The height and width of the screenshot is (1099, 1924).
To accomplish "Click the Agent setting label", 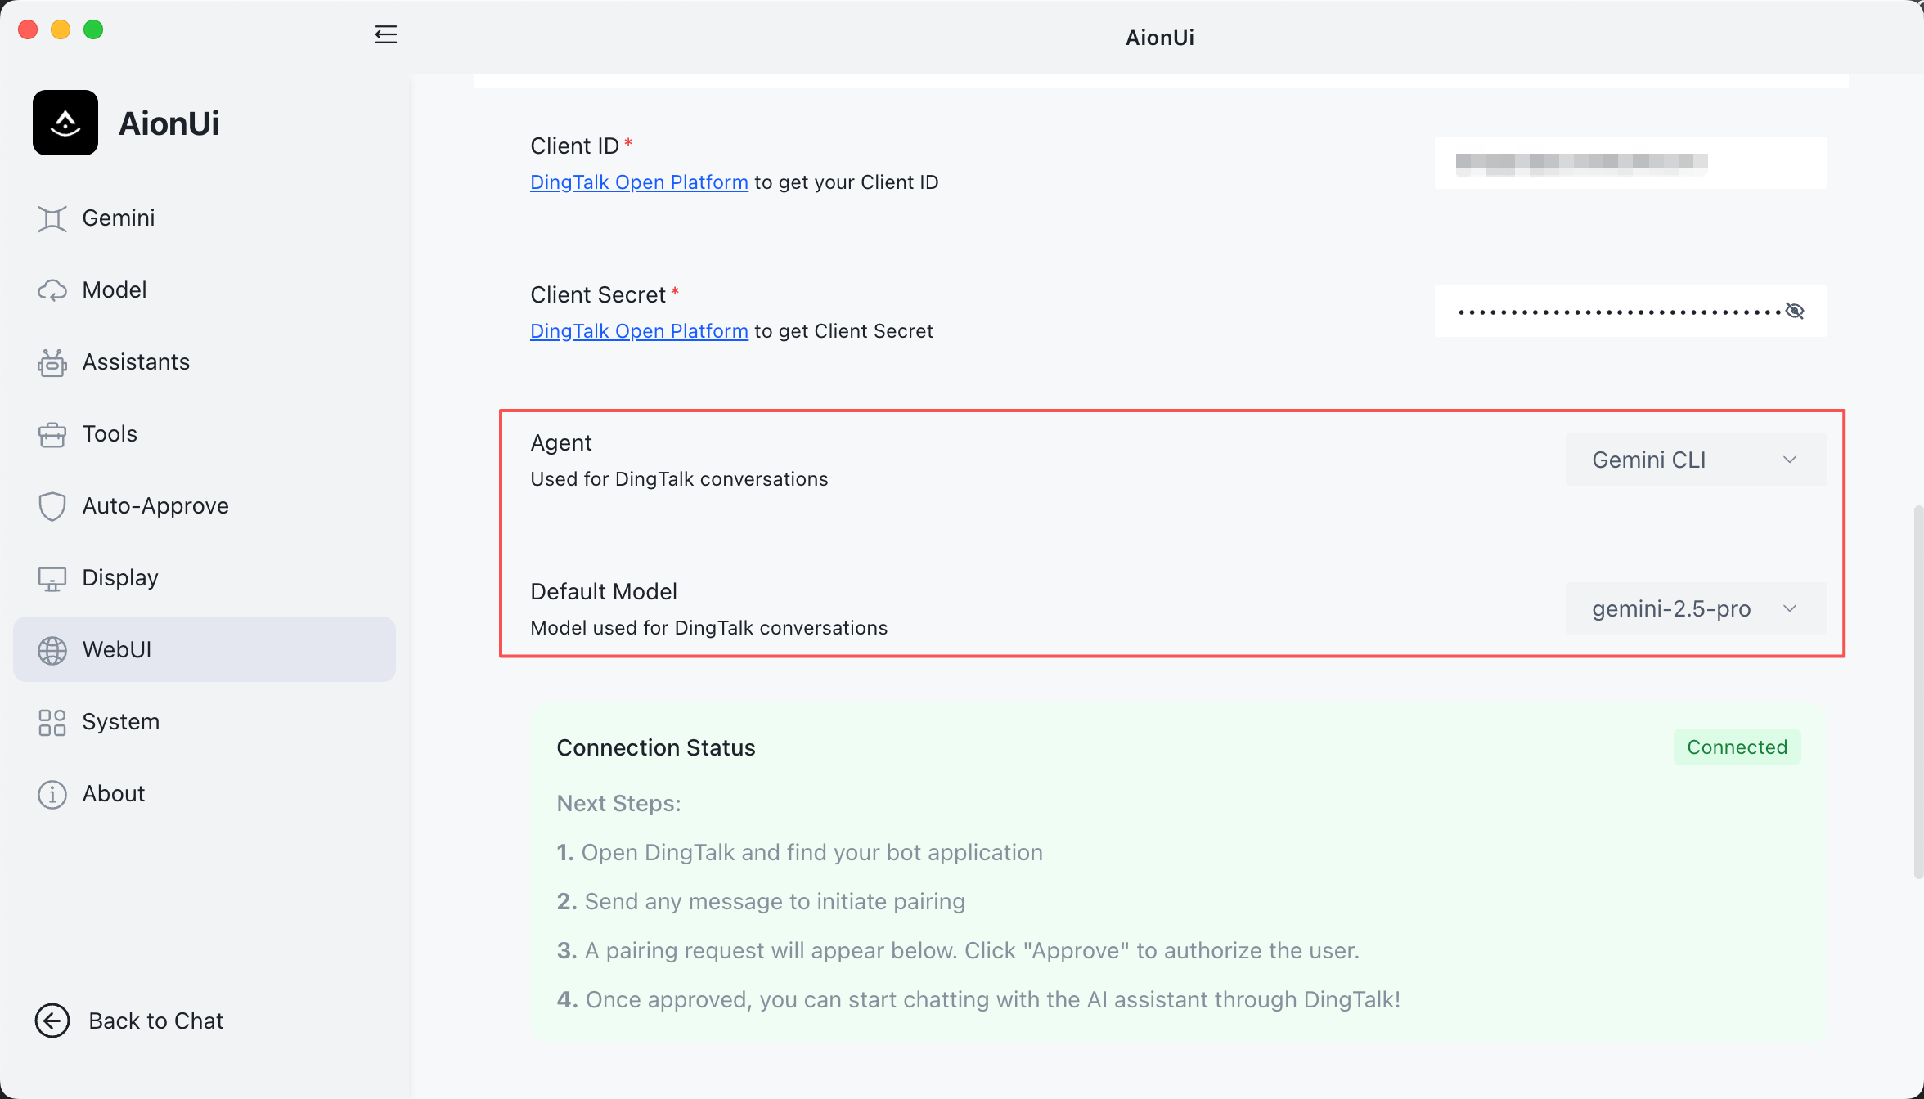I will (561, 443).
